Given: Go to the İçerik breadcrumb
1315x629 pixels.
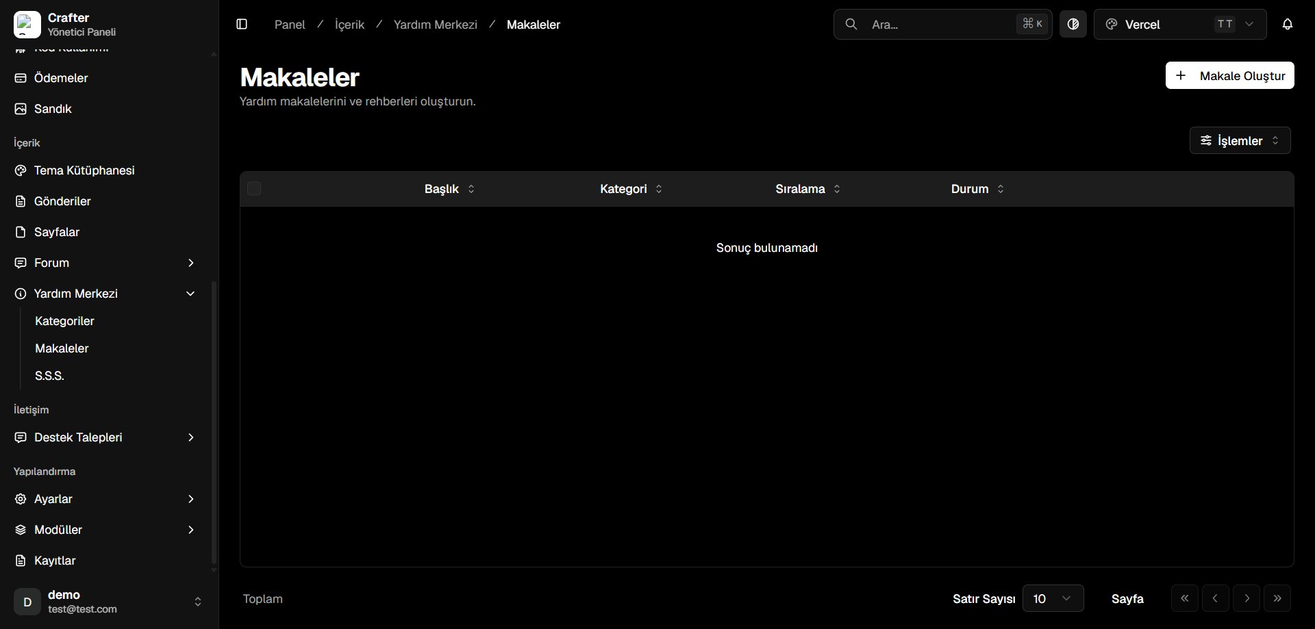Looking at the screenshot, I should [x=349, y=25].
